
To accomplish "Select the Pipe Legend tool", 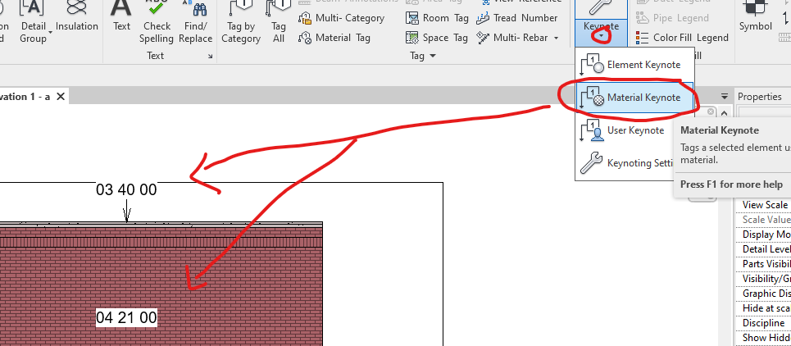I will tap(672, 18).
